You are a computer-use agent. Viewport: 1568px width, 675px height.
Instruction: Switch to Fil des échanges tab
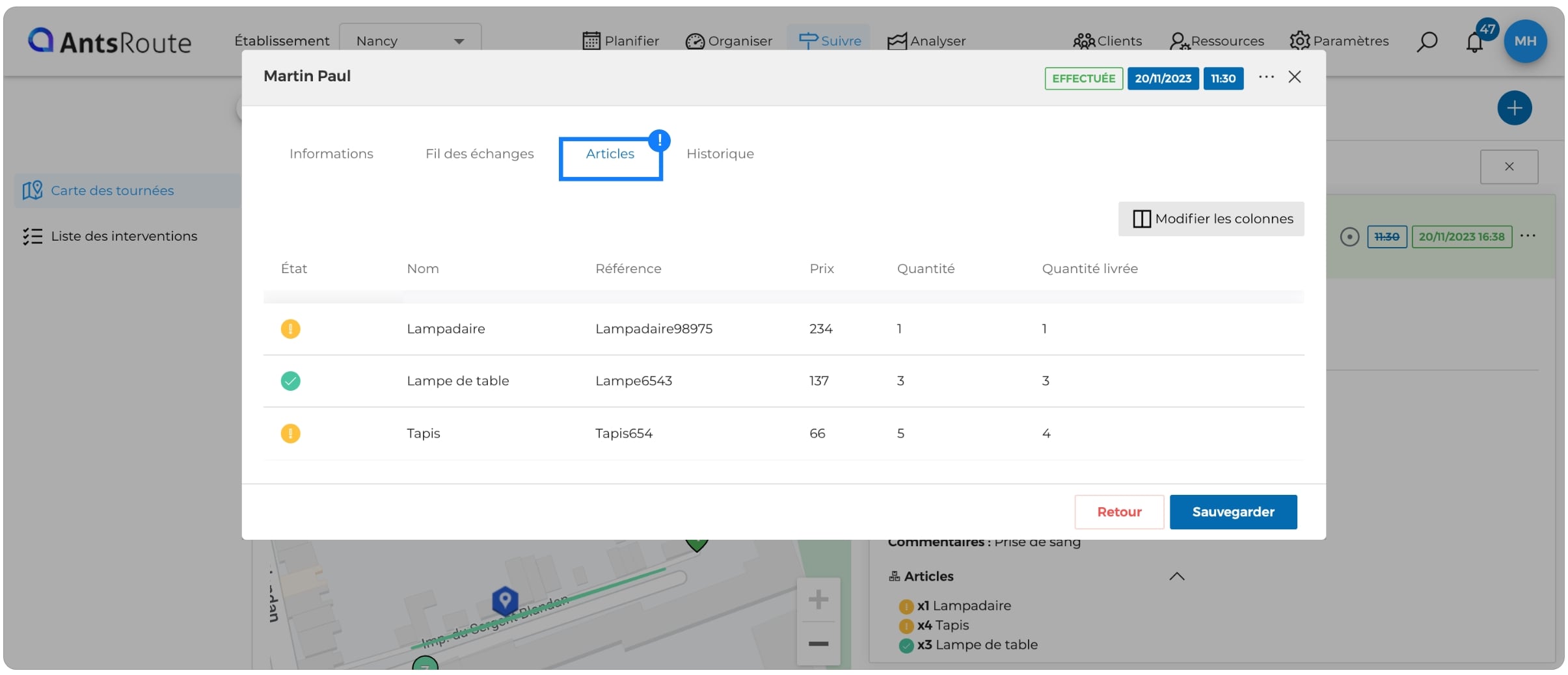click(480, 153)
